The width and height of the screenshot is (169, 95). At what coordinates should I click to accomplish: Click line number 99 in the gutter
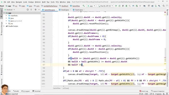pos(44,71)
